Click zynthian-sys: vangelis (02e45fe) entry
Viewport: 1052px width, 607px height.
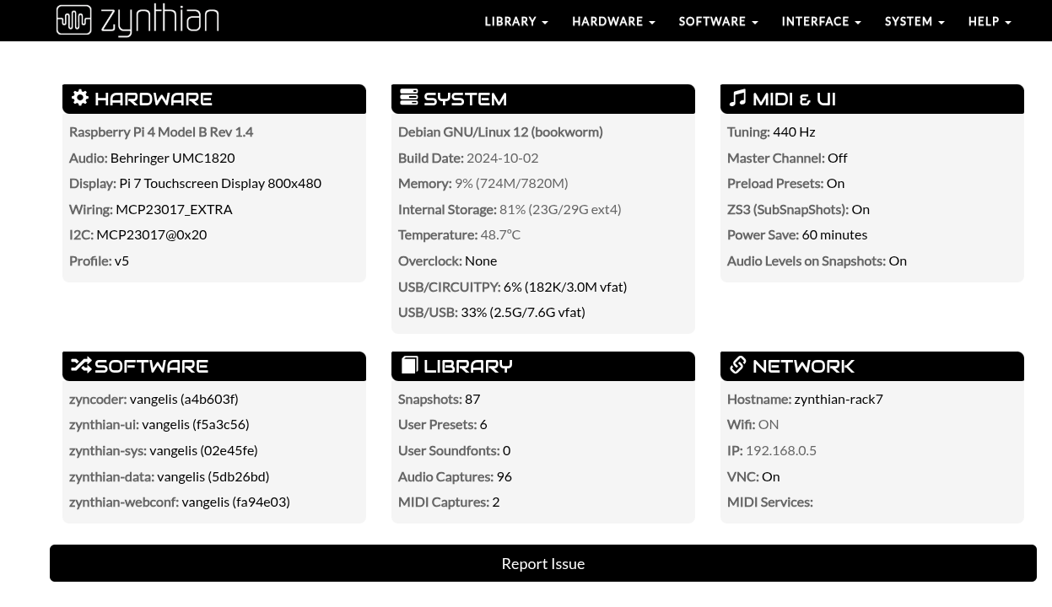point(164,450)
